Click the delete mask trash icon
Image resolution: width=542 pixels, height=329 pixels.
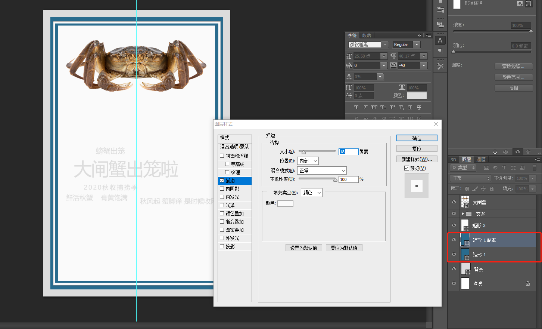tap(528, 152)
